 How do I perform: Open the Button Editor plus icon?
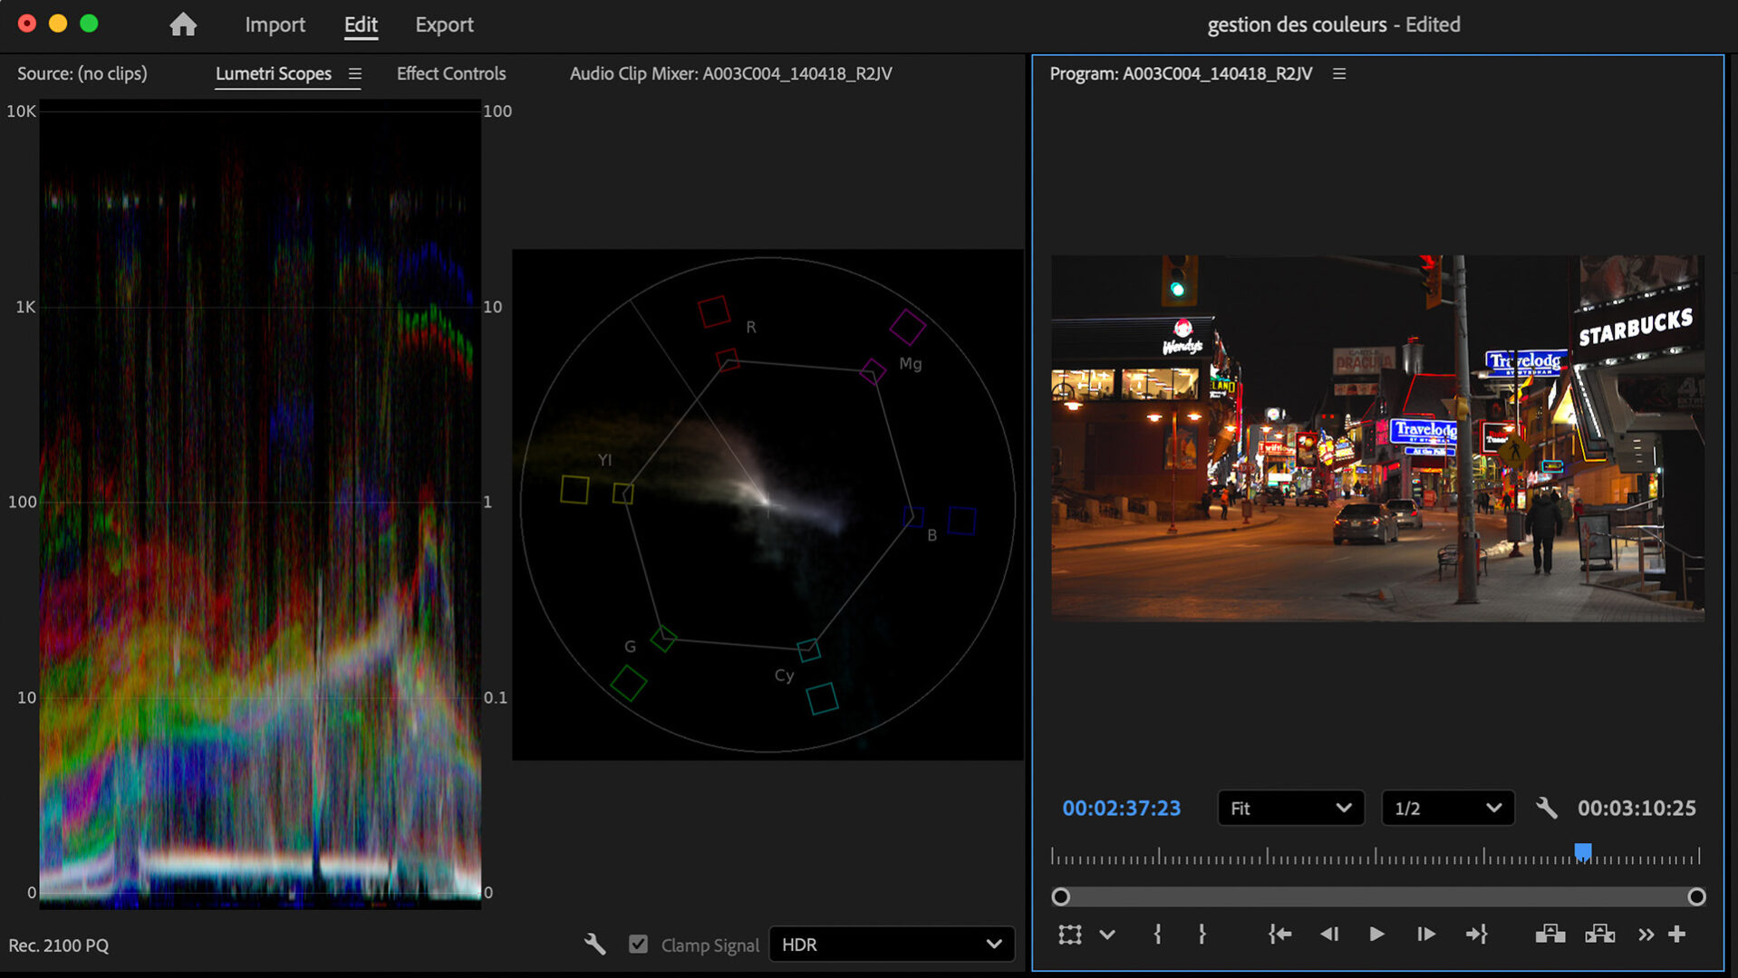[x=1677, y=934]
